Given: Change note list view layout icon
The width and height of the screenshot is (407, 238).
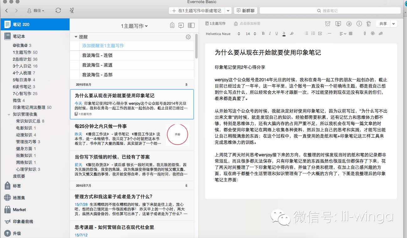Looking at the screenshot, I should (x=191, y=25).
